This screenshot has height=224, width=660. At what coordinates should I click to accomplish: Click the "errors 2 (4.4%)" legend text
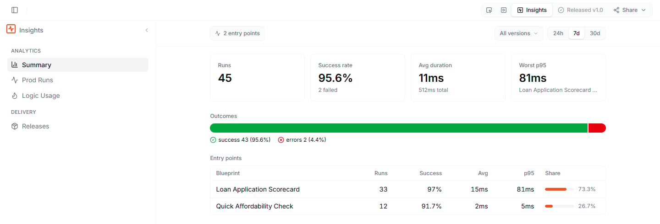[306, 140]
